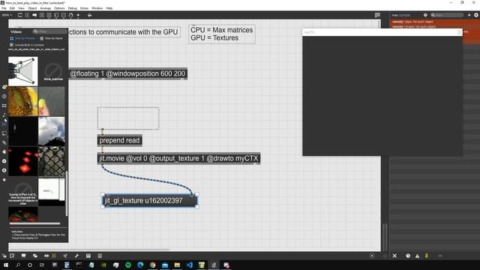Switch Videos browser to View by Name
Viewport: 480px width, 270px height.
pyautogui.click(x=51, y=38)
